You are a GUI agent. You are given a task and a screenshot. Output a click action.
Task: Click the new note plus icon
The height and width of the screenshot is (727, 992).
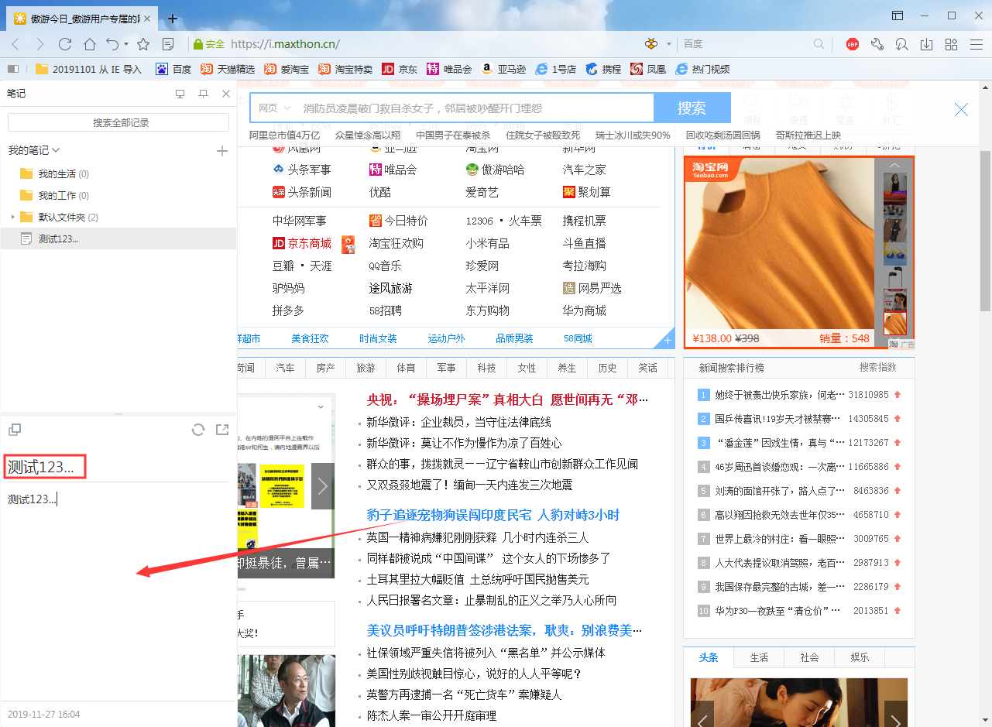pyautogui.click(x=222, y=152)
